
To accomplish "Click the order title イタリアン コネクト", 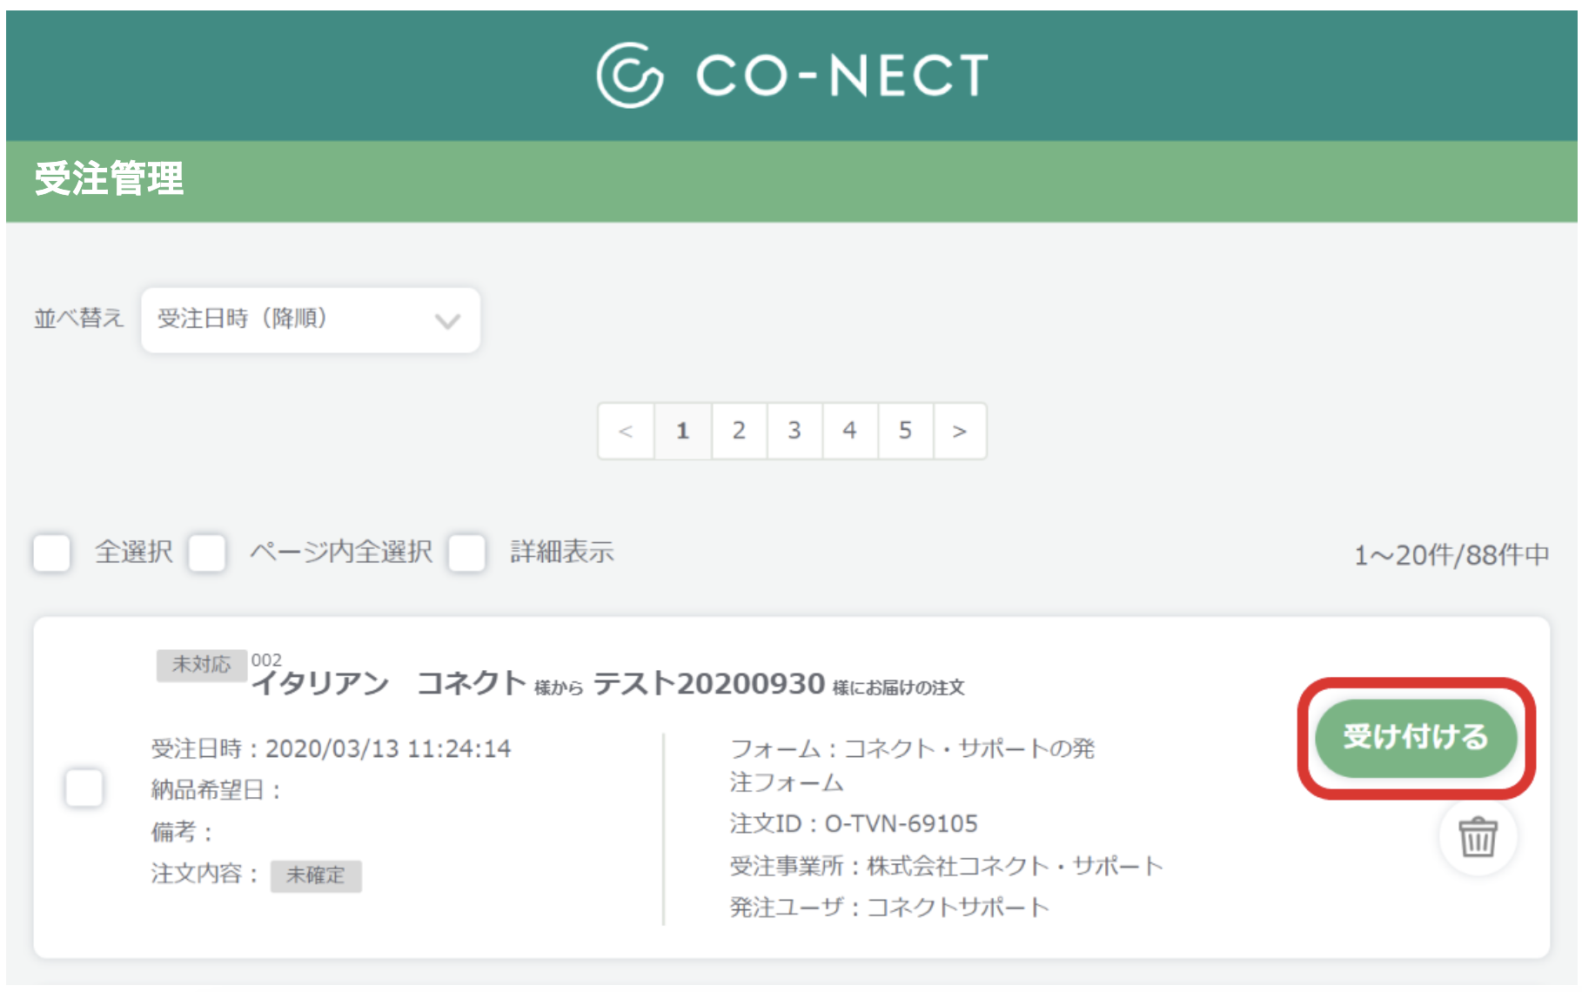I will tap(388, 684).
